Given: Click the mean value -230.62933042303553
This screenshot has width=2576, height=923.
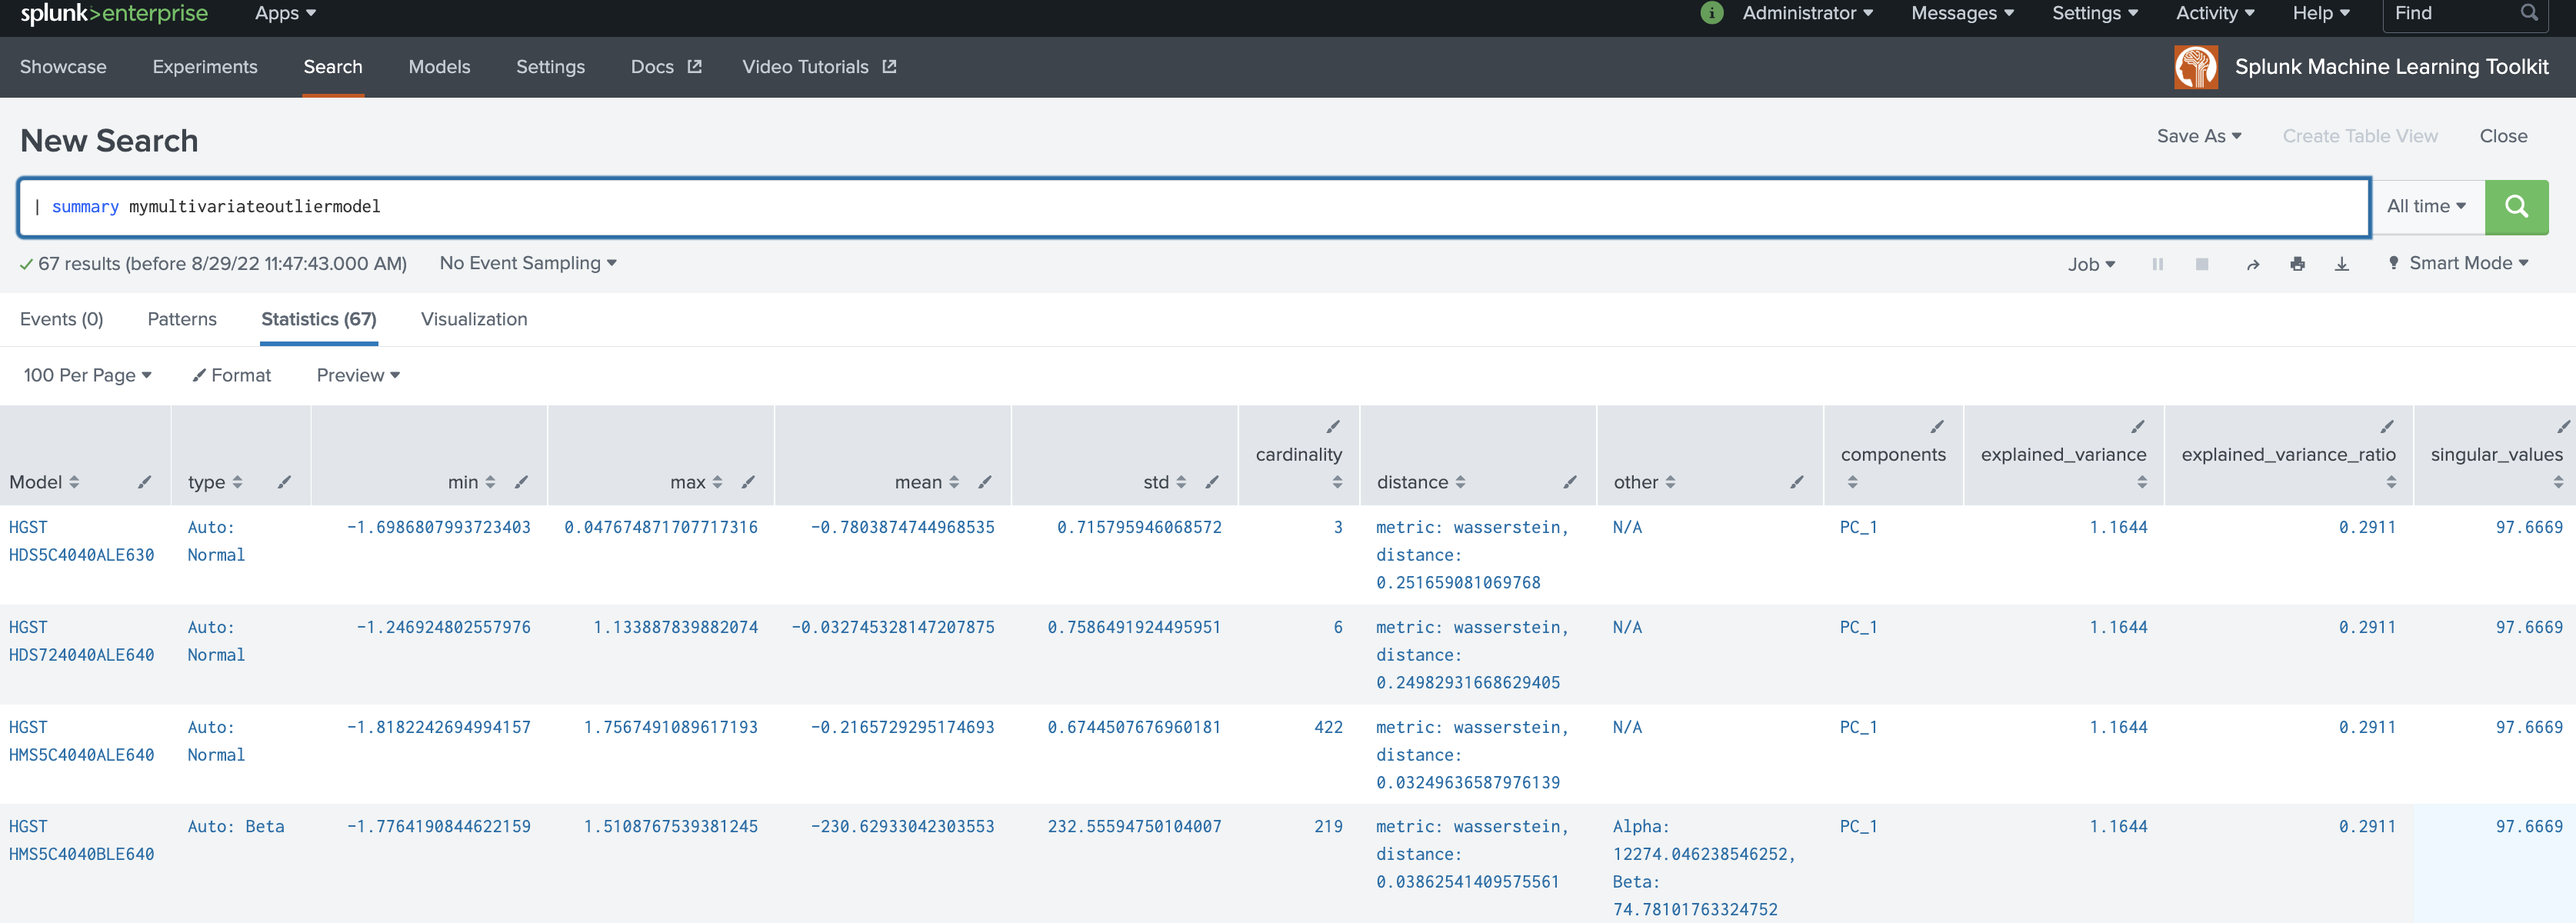Looking at the screenshot, I should (902, 827).
